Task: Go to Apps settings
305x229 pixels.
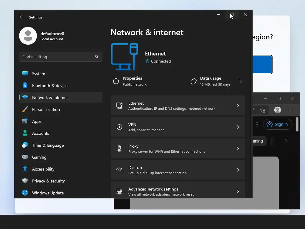Action: 61,121
